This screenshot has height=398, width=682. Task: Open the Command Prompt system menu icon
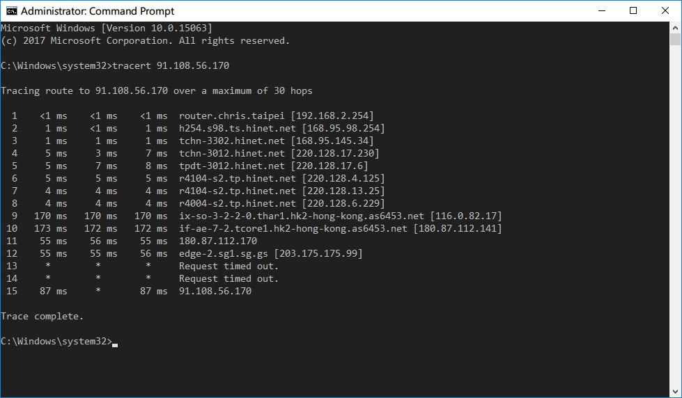[x=10, y=11]
